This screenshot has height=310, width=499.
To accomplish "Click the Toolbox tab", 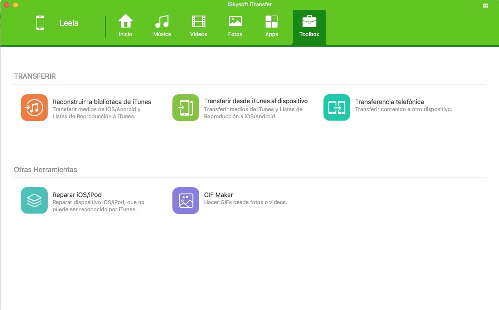I will point(309,27).
